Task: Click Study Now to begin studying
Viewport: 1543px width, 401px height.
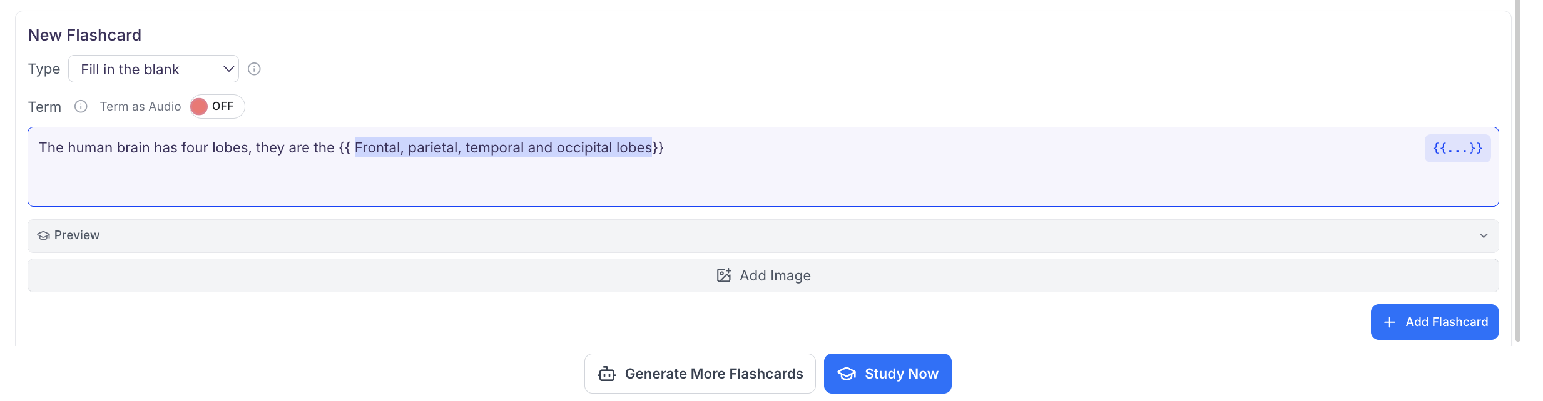Action: [x=887, y=373]
